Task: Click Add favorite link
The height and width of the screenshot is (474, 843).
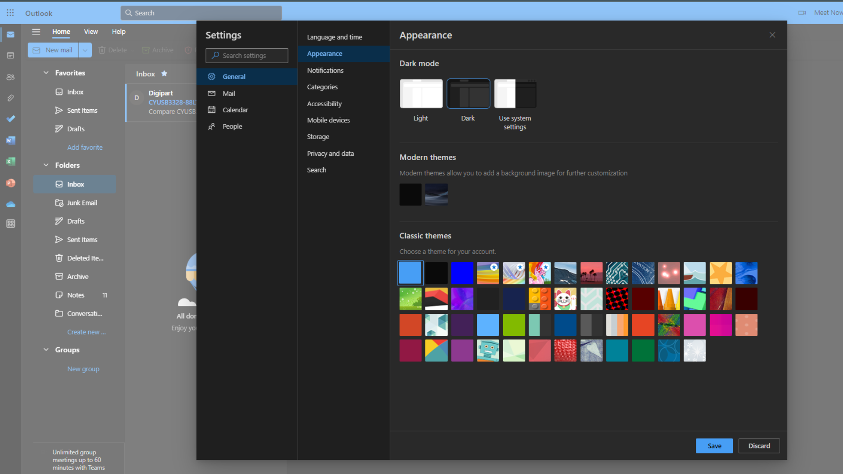Action: 85,147
